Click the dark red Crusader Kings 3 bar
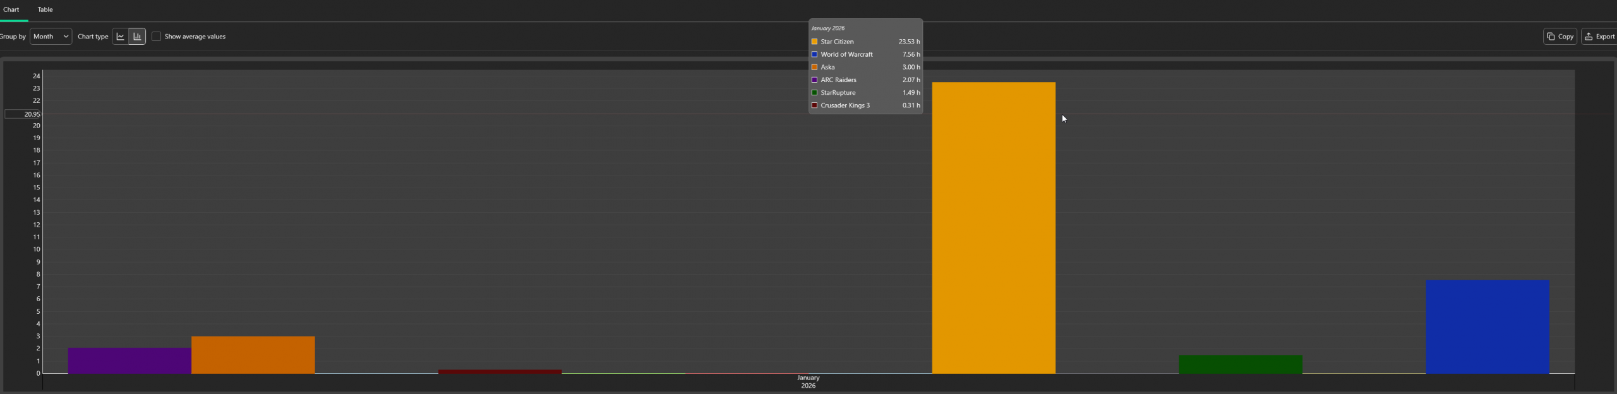Image resolution: width=1617 pixels, height=394 pixels. coord(500,371)
